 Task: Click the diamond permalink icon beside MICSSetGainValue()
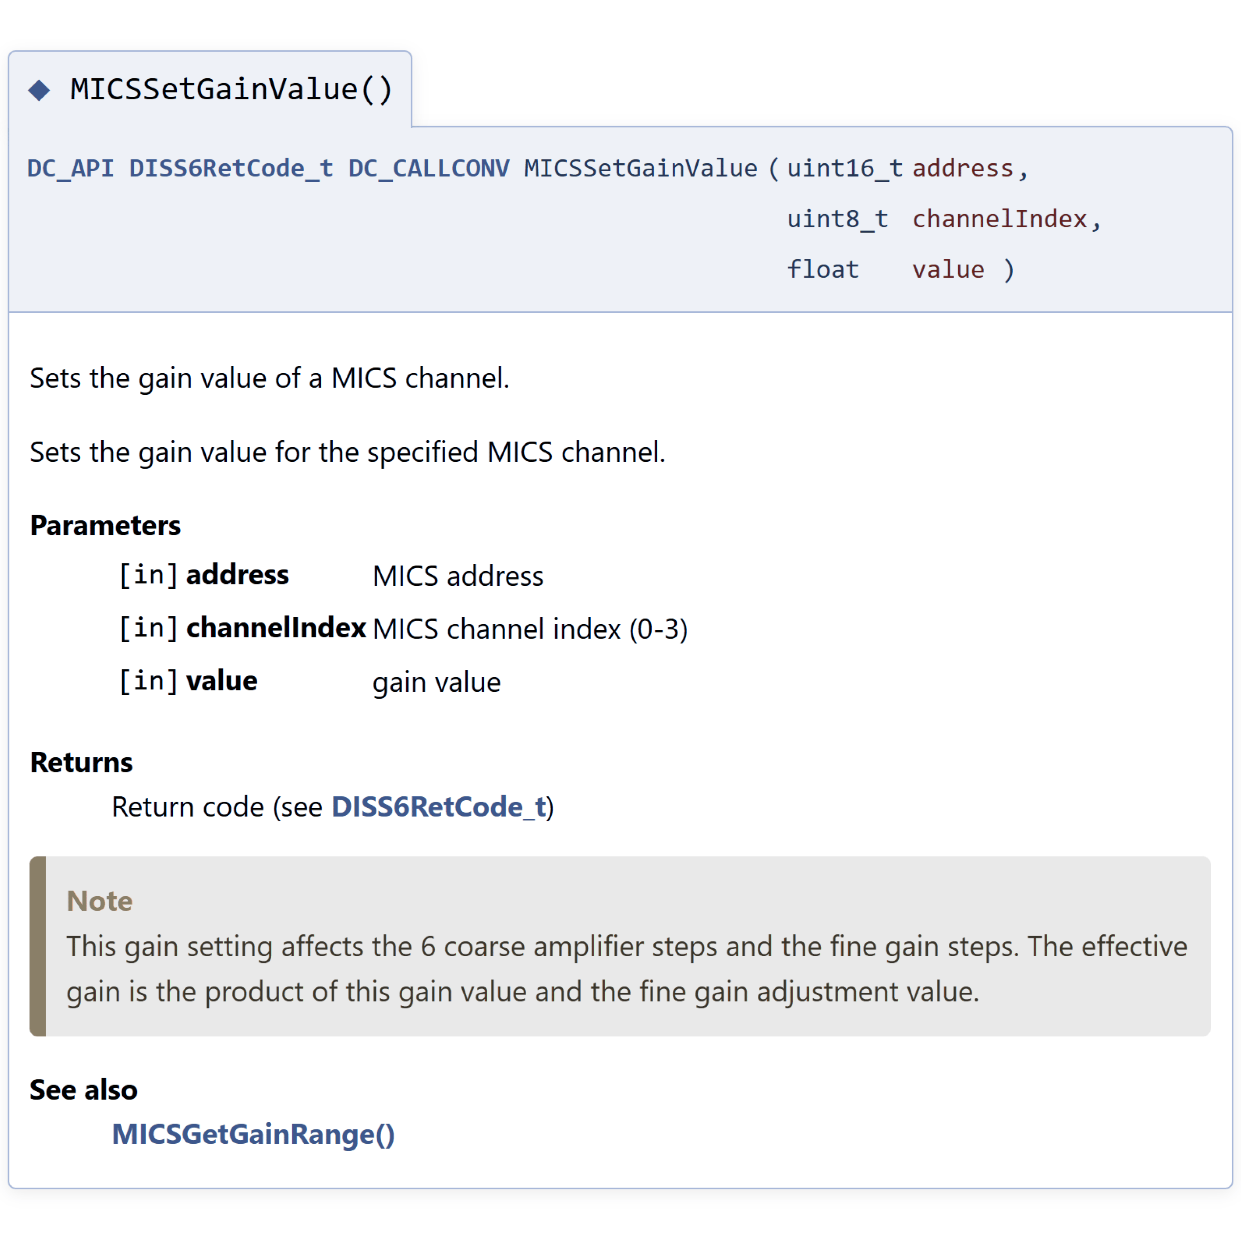point(39,90)
